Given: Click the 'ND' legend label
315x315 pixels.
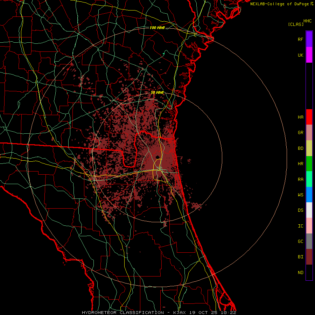Looking at the screenshot, I should [300, 273].
